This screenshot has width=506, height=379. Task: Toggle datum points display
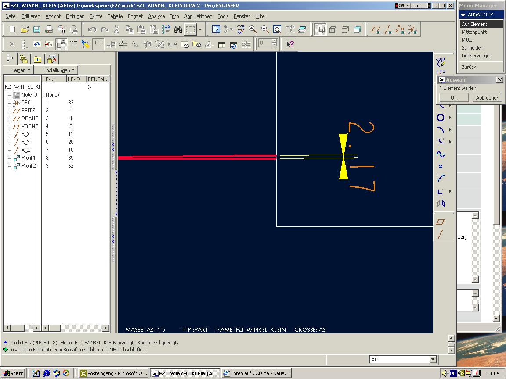(400, 30)
